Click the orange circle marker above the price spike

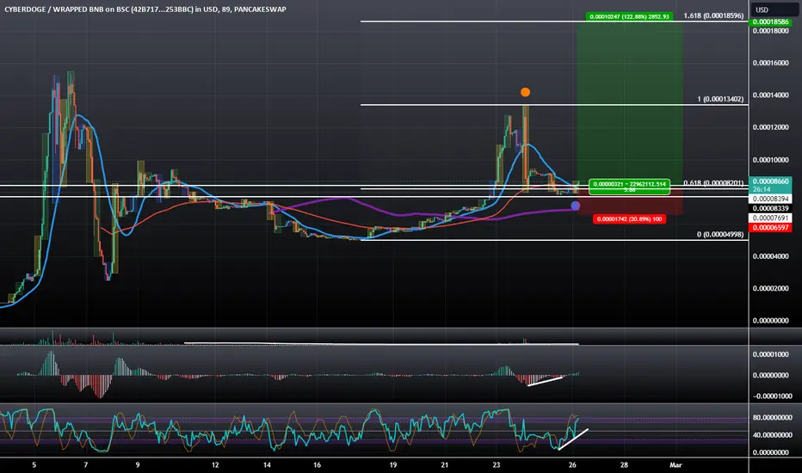[x=525, y=92]
